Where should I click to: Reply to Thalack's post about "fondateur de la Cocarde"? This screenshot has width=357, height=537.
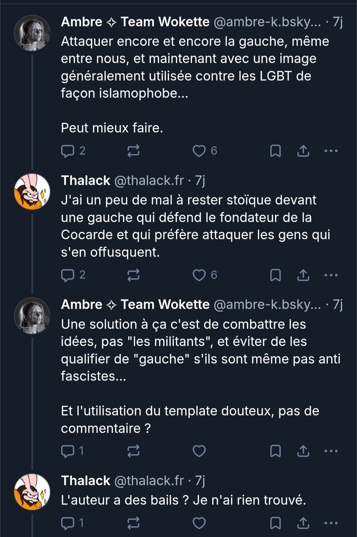[68, 275]
